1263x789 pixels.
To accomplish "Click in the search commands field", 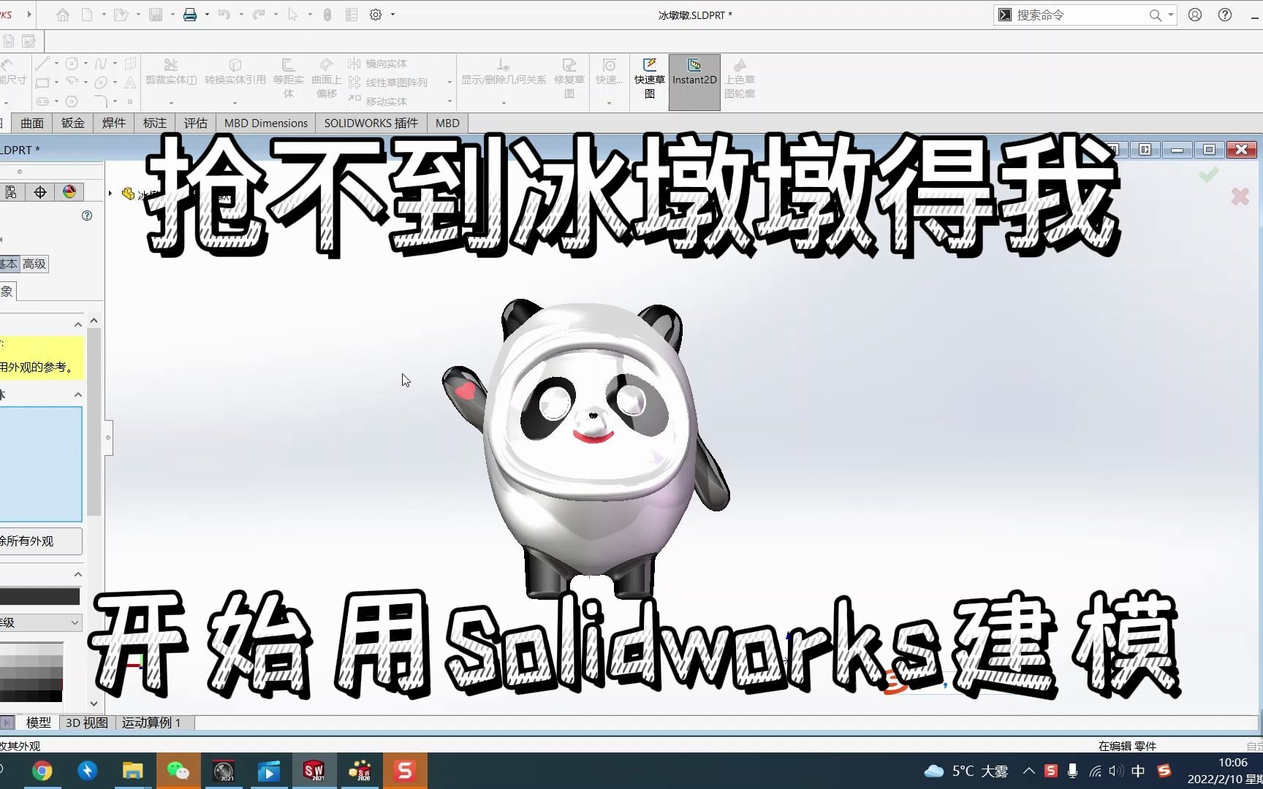I will pyautogui.click(x=1080, y=15).
